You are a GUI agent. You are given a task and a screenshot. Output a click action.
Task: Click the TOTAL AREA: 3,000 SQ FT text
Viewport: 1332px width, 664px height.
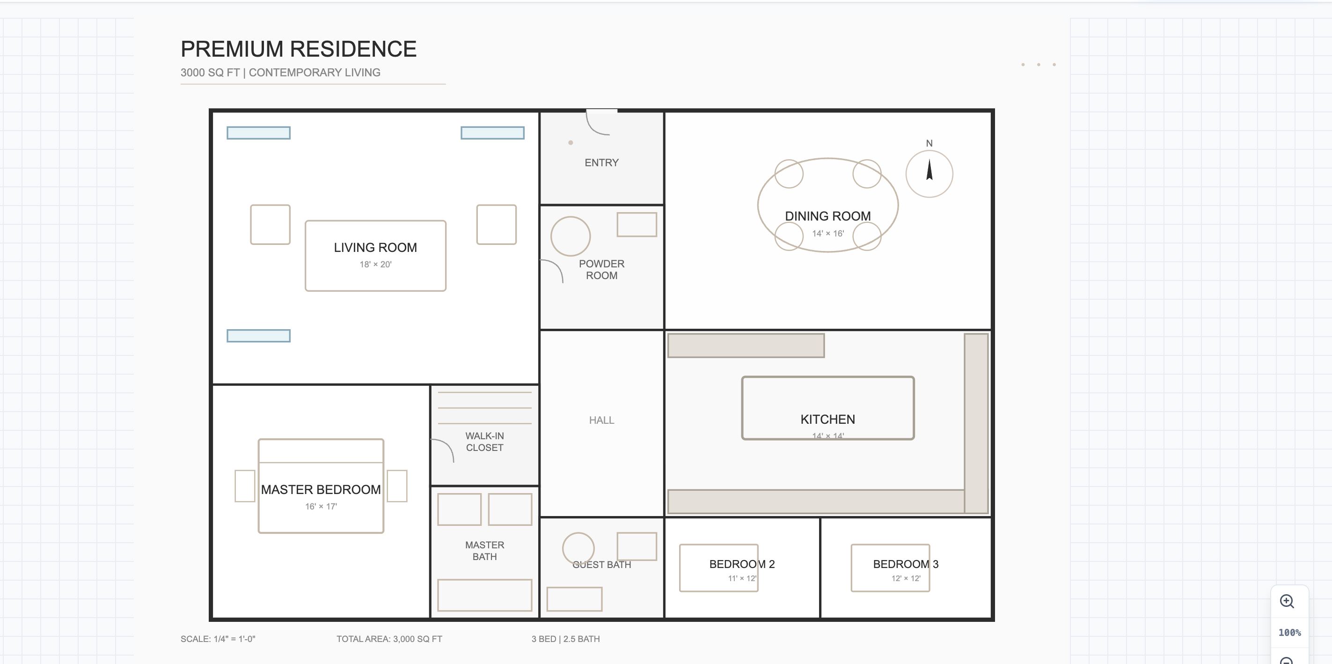pyautogui.click(x=389, y=639)
